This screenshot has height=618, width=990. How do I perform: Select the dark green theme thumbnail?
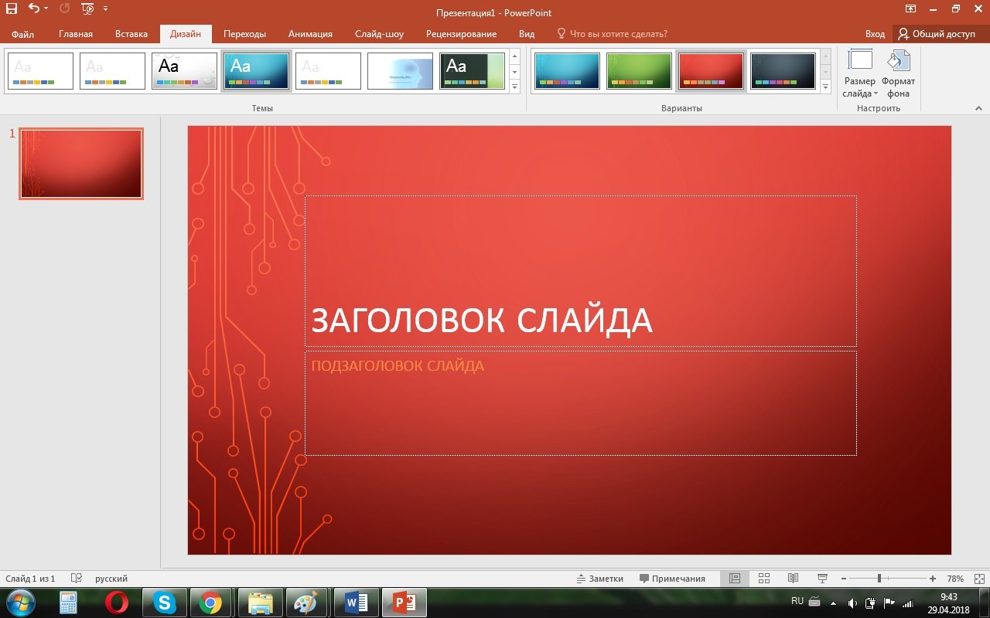pos(472,71)
